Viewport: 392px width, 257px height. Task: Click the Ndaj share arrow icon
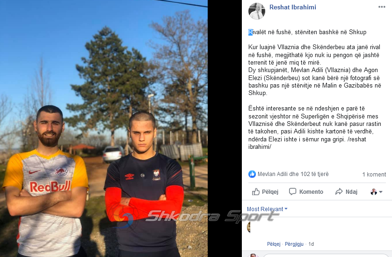click(339, 191)
